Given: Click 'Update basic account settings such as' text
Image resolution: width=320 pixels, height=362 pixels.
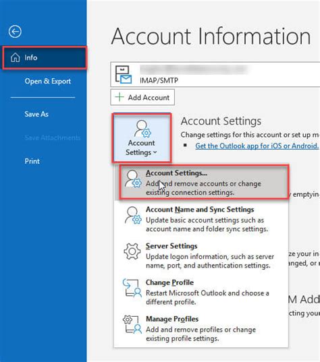Looking at the screenshot, I should click(x=205, y=220).
